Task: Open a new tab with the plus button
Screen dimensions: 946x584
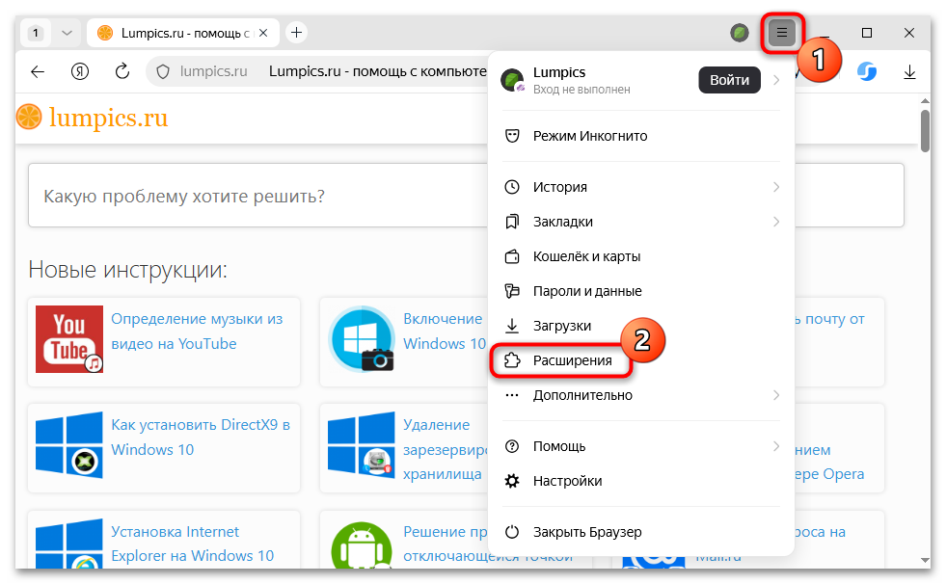Action: pyautogui.click(x=296, y=33)
